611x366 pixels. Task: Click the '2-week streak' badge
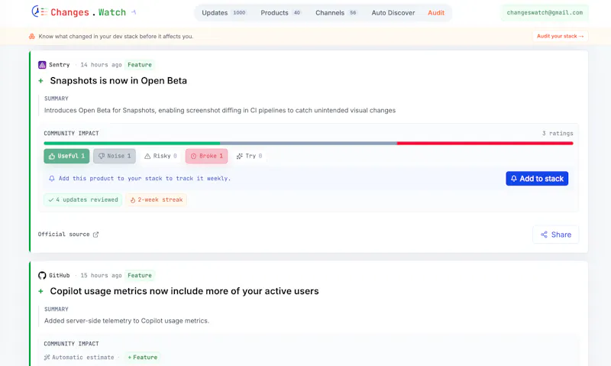157,199
